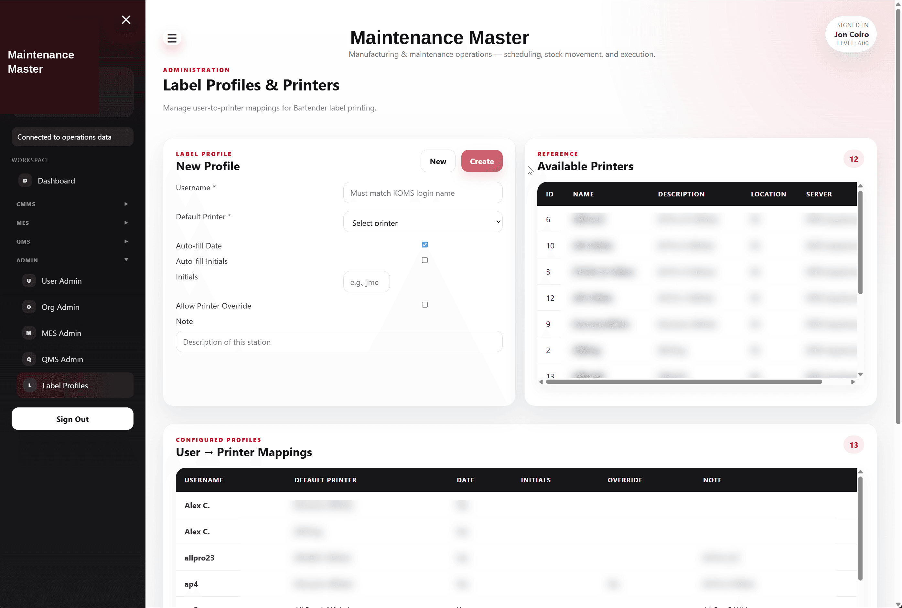Open the Default Printer select dropdown
Image resolution: width=902 pixels, height=608 pixels.
tap(423, 222)
